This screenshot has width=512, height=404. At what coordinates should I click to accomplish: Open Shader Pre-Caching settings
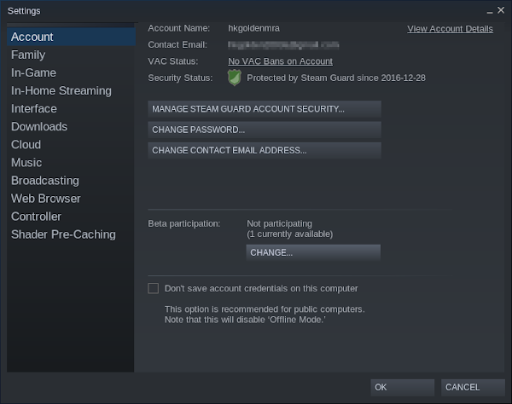click(x=71, y=234)
